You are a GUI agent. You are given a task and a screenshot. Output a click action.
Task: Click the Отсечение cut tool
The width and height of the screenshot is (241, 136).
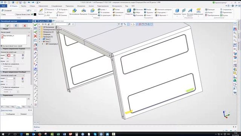click(138, 15)
